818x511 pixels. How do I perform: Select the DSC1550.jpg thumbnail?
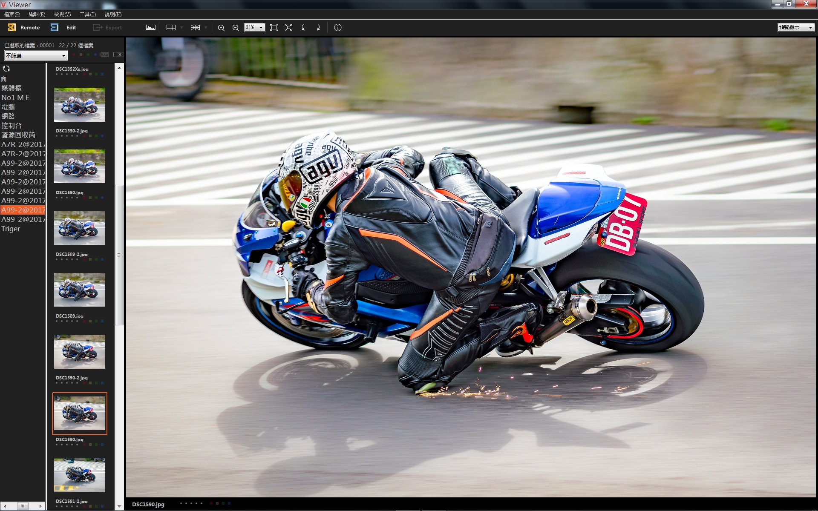pyautogui.click(x=80, y=167)
